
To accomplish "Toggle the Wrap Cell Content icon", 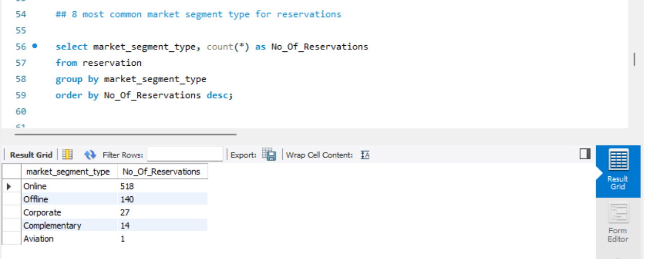I will [x=365, y=155].
